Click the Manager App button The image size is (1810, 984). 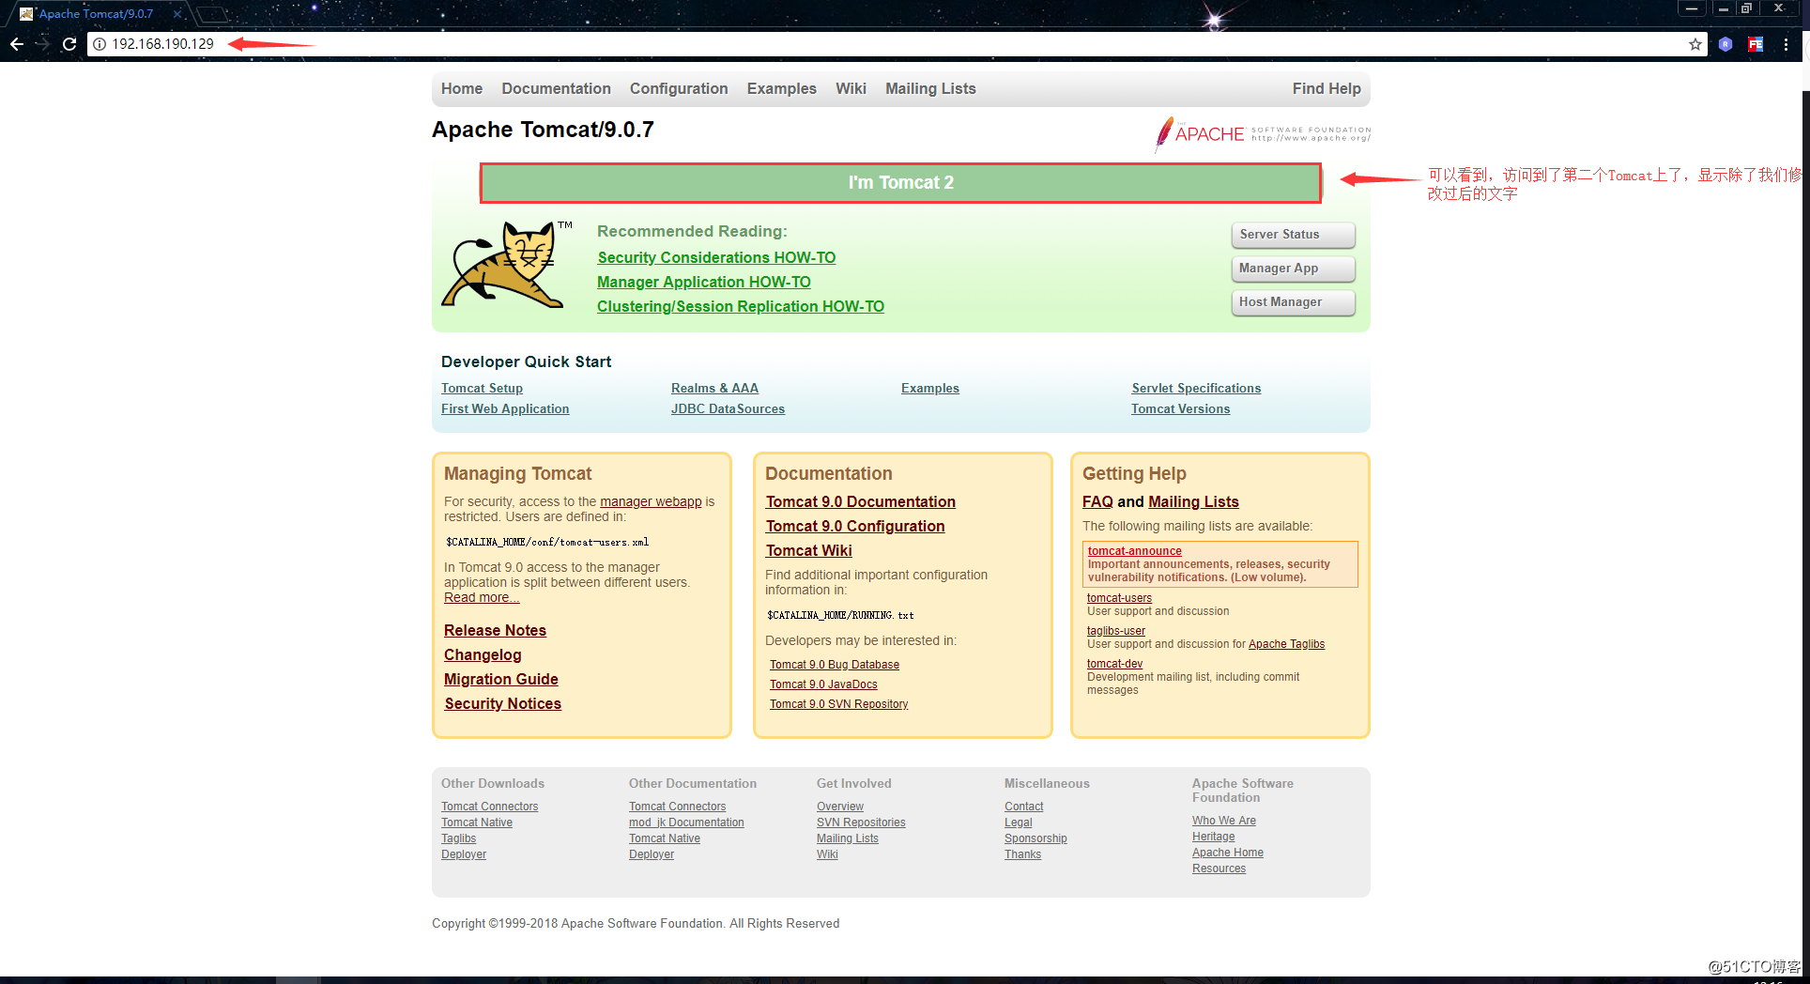[1293, 269]
